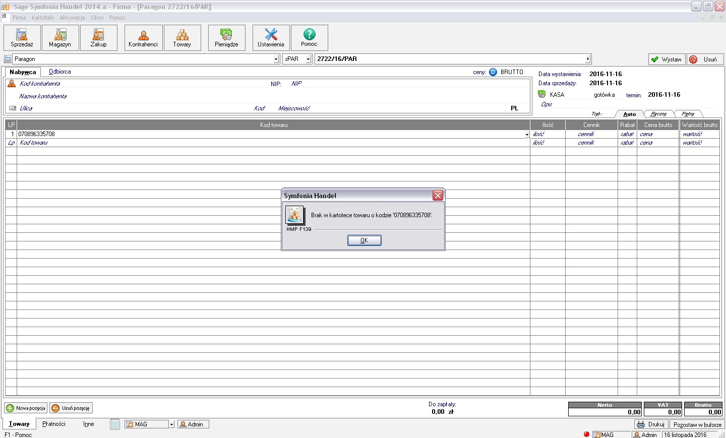Select the Ręczny mode tab
The height and width of the screenshot is (438, 726).
[658, 114]
